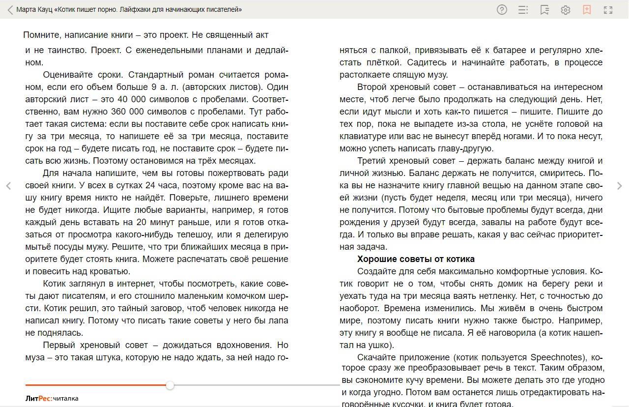
Task: Click top line «Помните, написание книги»
Action: 146,35
